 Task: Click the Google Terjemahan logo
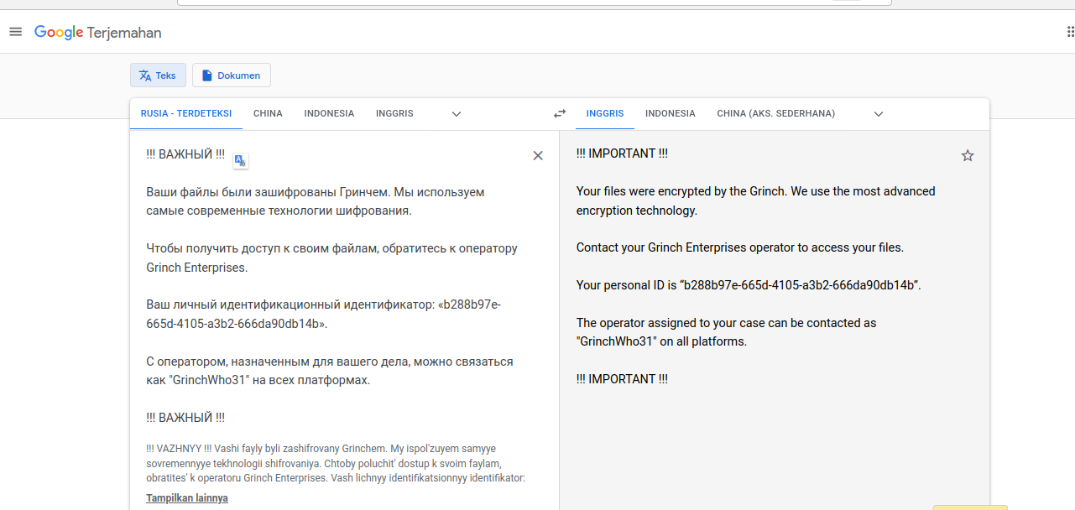click(97, 33)
